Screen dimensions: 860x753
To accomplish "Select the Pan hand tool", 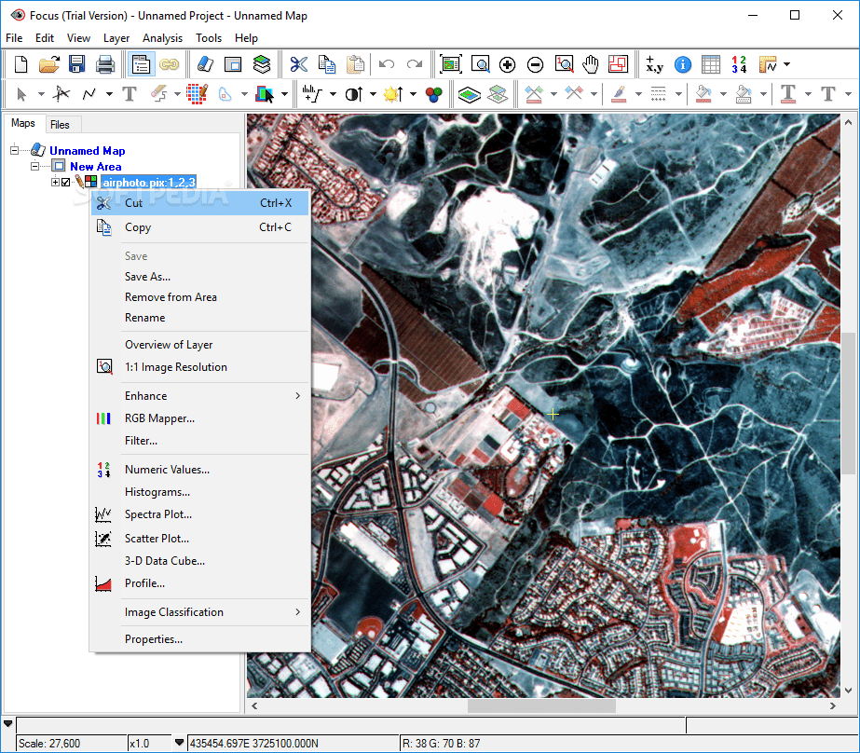I will (591, 64).
